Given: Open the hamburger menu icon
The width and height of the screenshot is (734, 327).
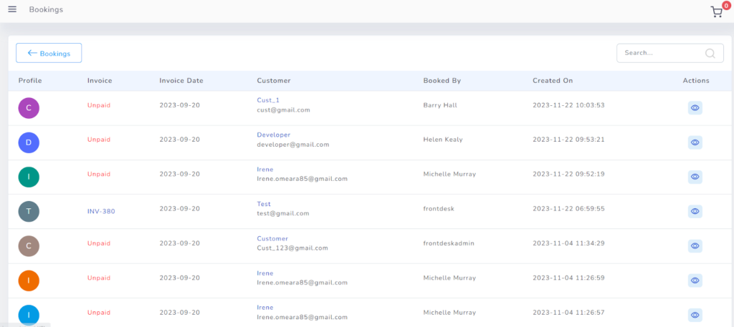Looking at the screenshot, I should tap(12, 9).
